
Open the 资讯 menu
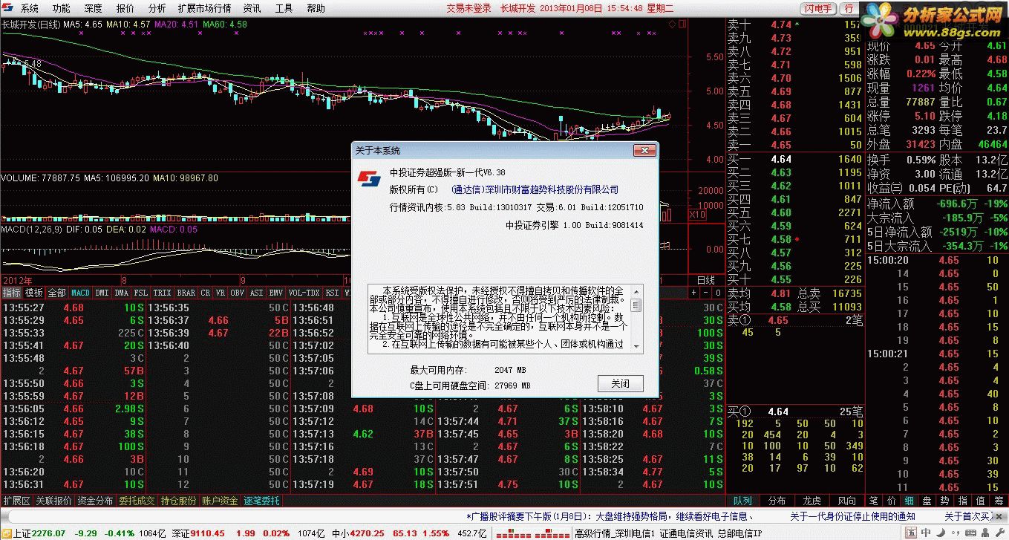tap(252, 8)
